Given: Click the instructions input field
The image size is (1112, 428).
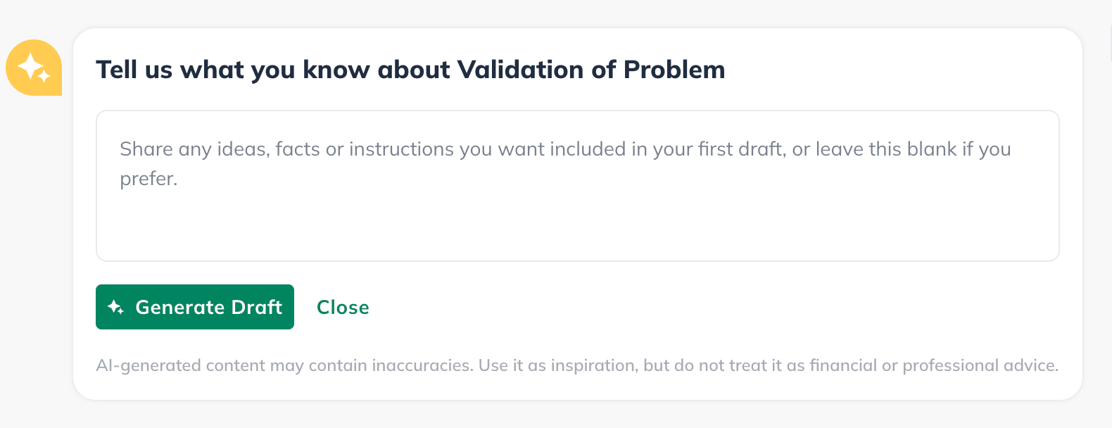Looking at the screenshot, I should 577,183.
